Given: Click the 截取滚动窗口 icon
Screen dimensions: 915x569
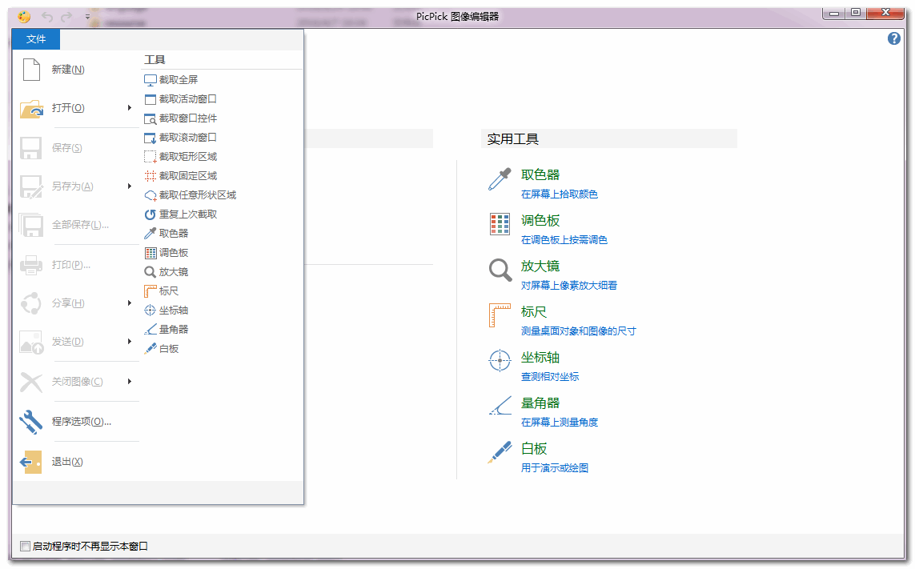Looking at the screenshot, I should coord(150,138).
